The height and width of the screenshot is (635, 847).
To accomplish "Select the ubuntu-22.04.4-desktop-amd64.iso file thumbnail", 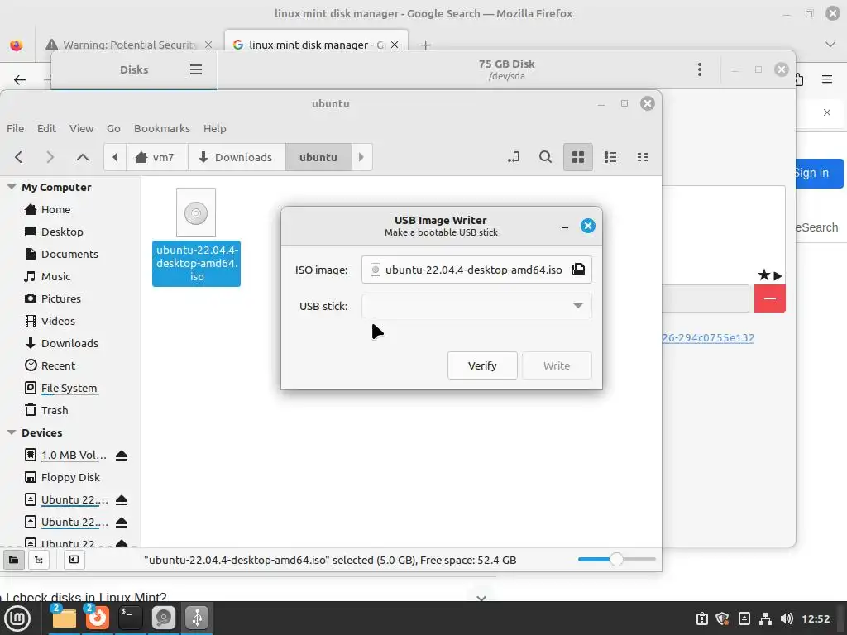I will (x=196, y=212).
